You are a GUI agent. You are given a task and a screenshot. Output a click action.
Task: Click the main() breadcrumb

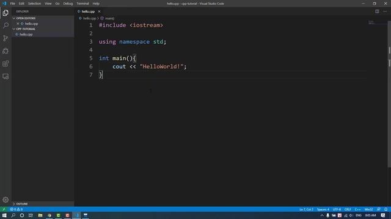(109, 18)
